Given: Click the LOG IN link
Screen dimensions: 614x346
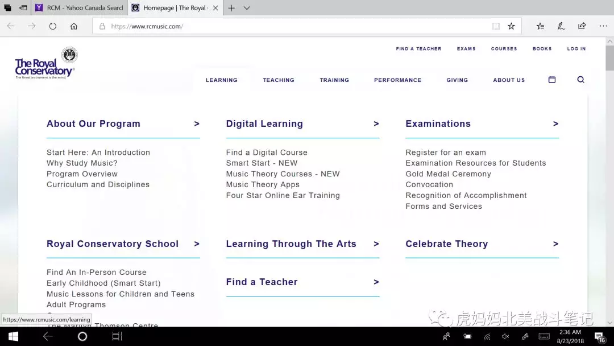Looking at the screenshot, I should coord(576,49).
